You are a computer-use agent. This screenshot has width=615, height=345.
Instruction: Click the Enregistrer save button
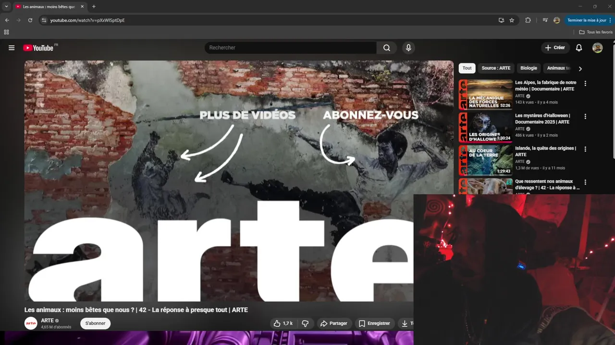[x=374, y=323]
